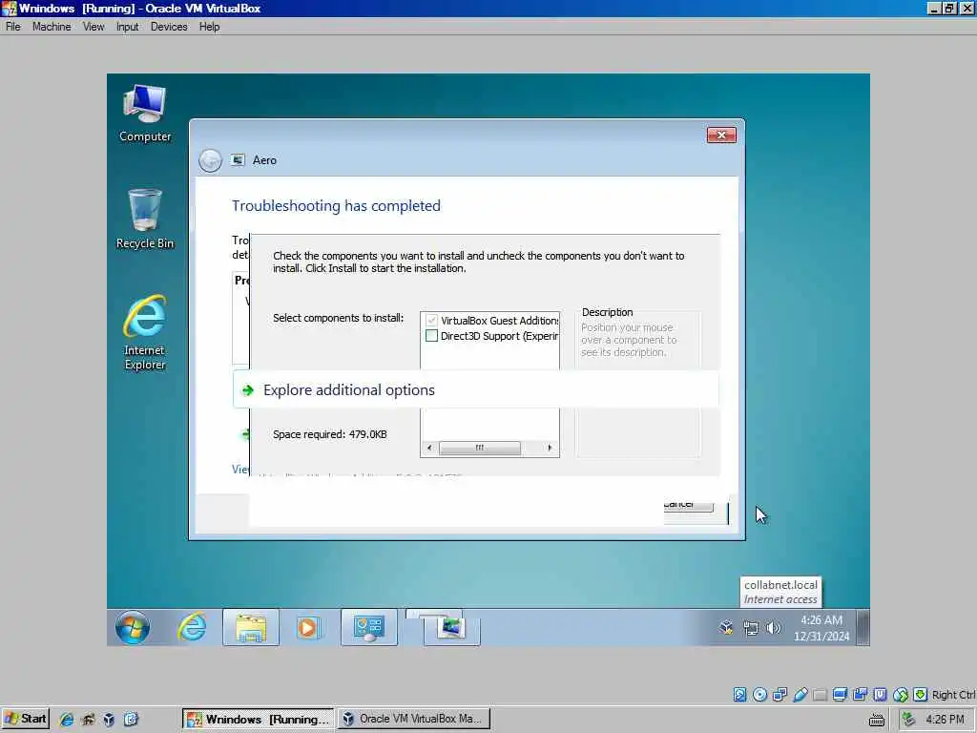Open the Help menu
The image size is (977, 733).
tap(209, 27)
